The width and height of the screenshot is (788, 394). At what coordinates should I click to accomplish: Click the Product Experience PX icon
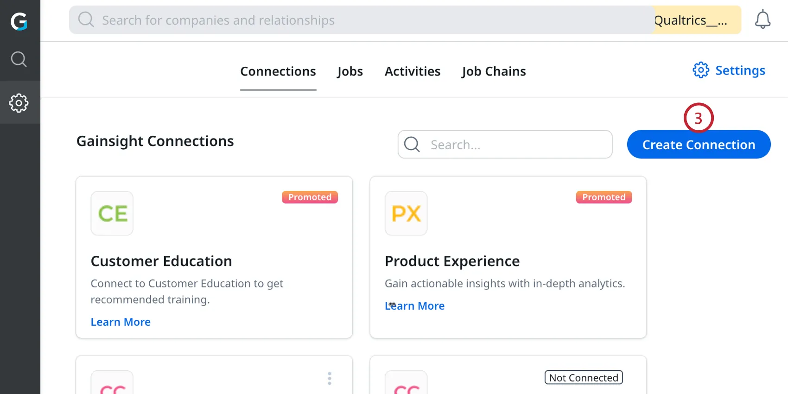point(406,213)
